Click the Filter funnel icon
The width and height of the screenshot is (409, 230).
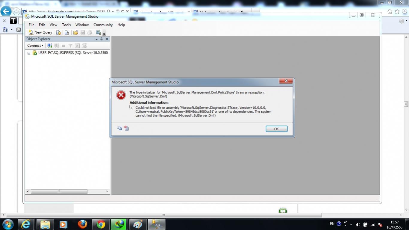tap(70, 46)
